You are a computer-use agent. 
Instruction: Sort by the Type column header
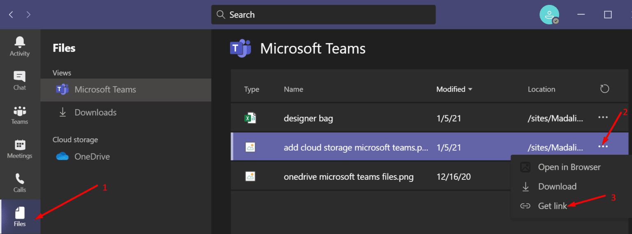[251, 89]
